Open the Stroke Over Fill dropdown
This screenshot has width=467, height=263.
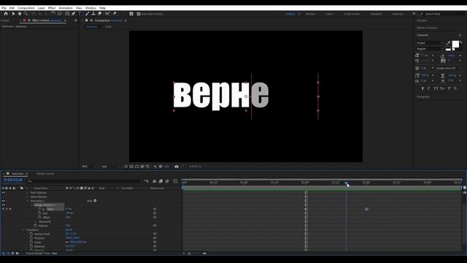pyautogui.click(x=447, y=68)
